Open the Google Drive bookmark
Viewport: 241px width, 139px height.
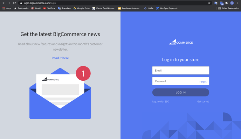[x=82, y=8]
